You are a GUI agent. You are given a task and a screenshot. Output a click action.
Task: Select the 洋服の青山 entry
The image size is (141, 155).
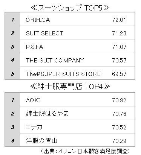pos(41,141)
